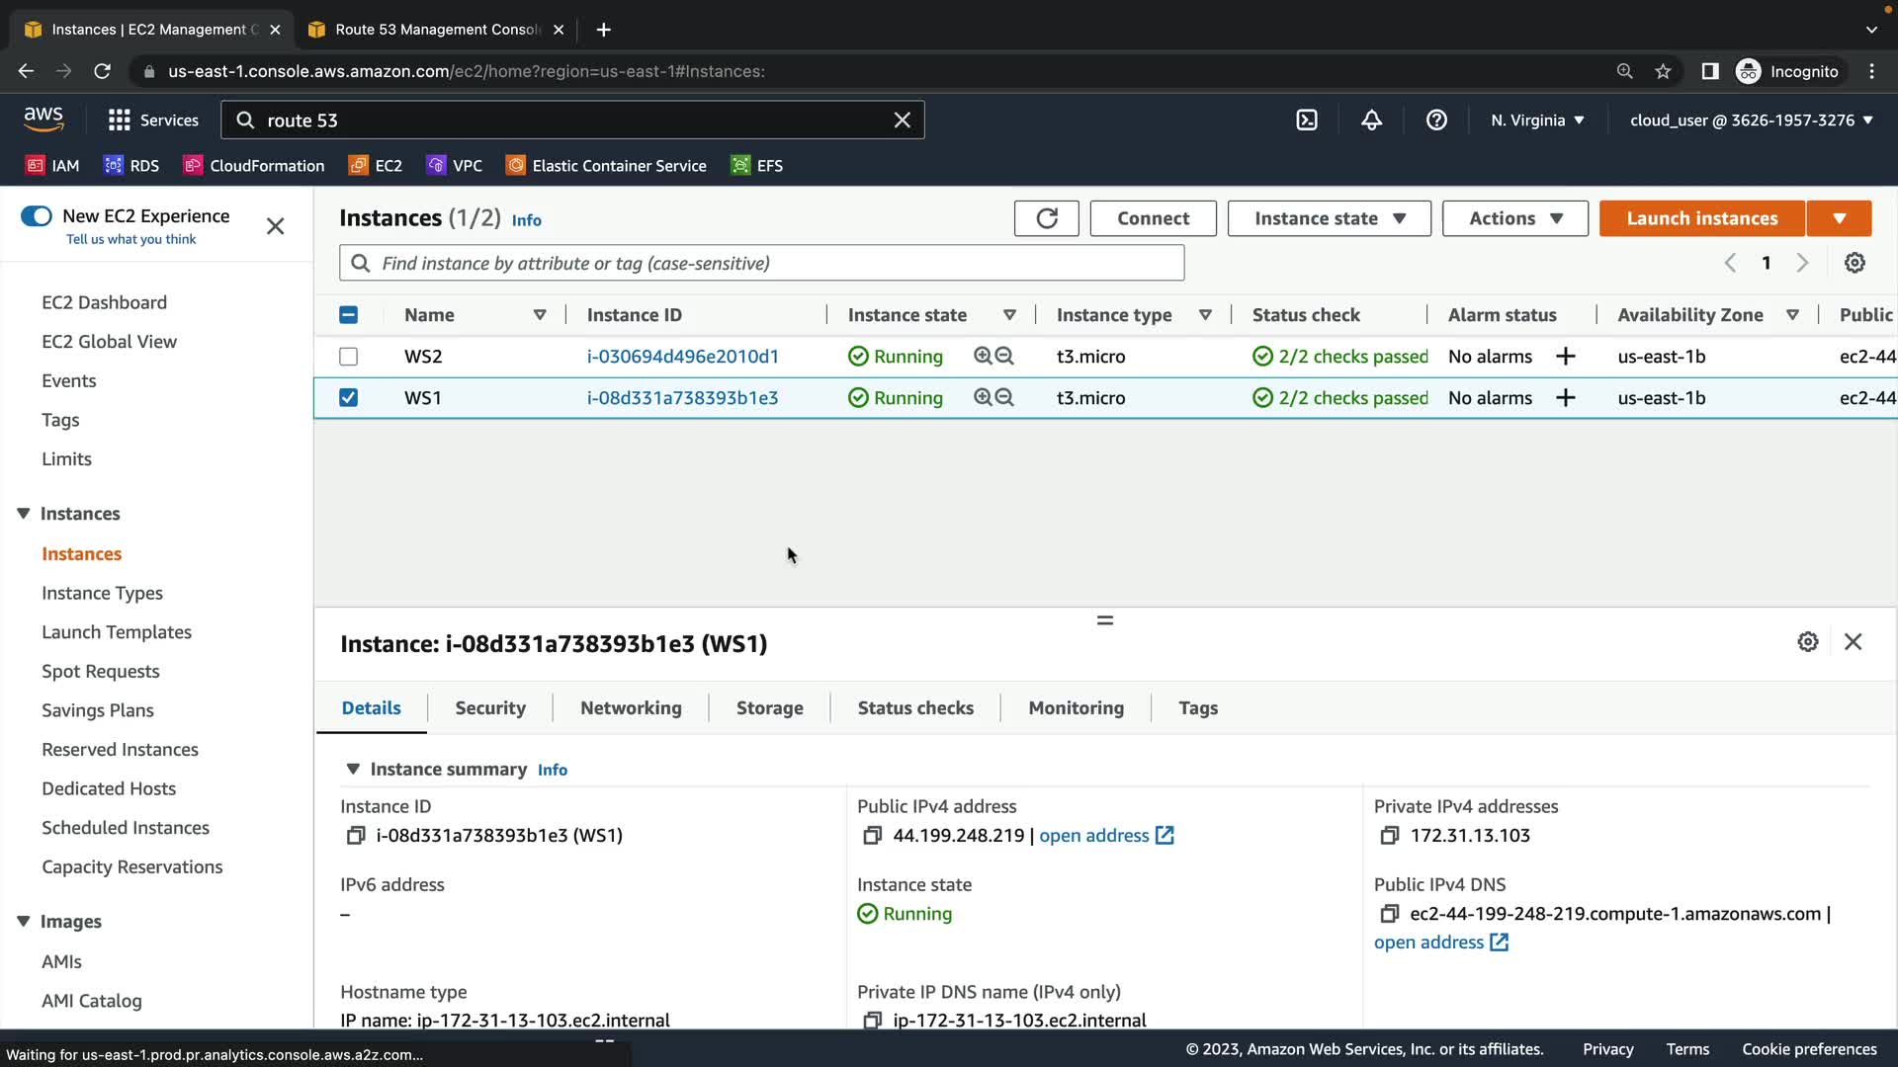The image size is (1898, 1067).
Task: Switch to the Networking tab
Action: [631, 708]
